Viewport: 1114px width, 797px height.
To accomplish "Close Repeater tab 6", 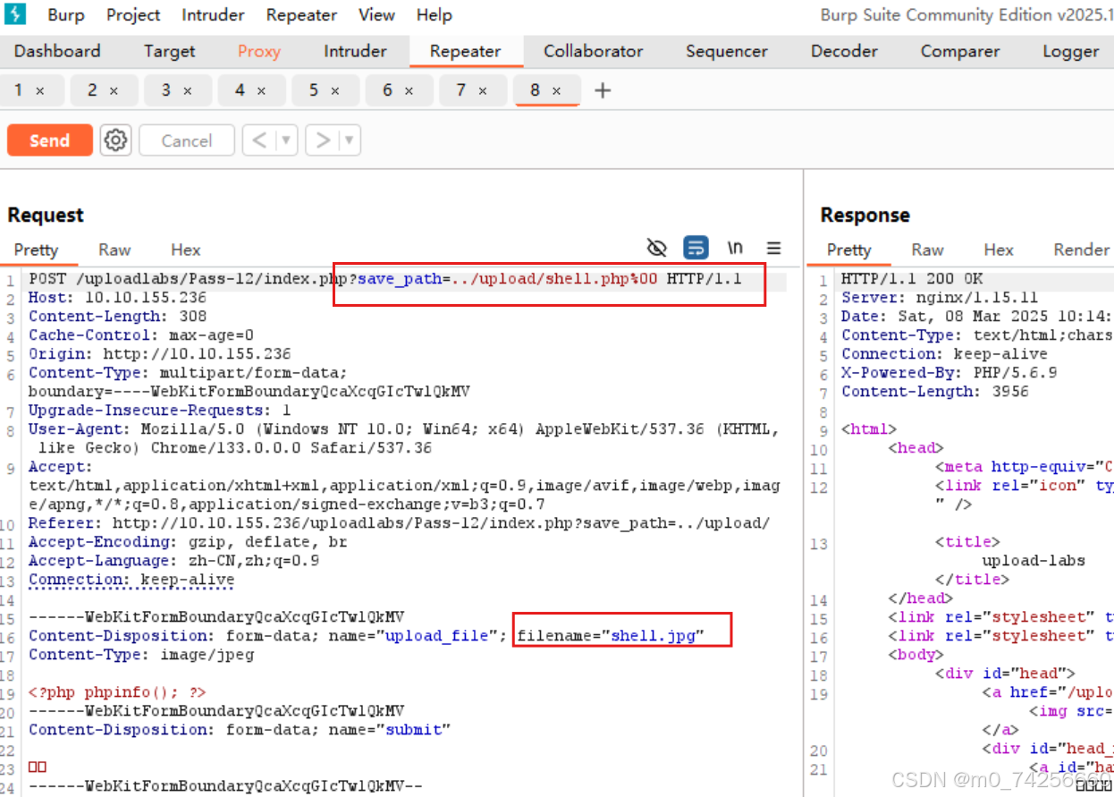I will [409, 90].
